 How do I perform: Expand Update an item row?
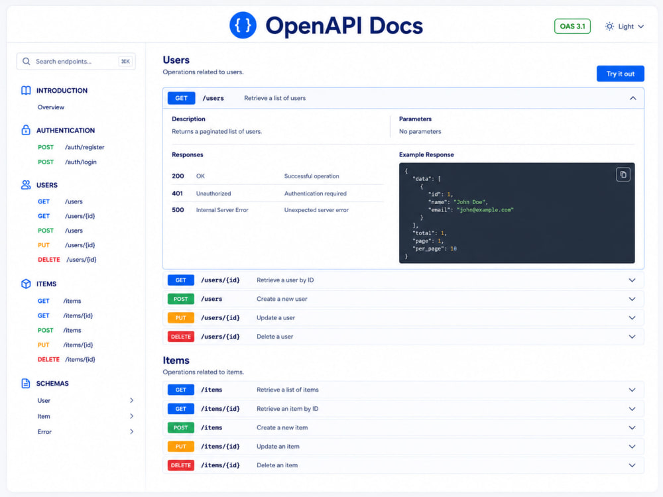403,446
